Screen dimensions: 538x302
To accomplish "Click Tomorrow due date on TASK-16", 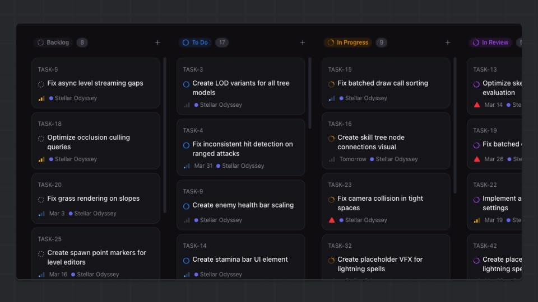I will [353, 159].
